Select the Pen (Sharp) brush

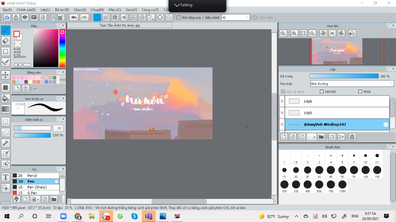36,187
